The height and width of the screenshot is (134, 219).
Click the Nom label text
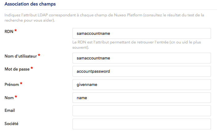pyautogui.click(x=9, y=97)
